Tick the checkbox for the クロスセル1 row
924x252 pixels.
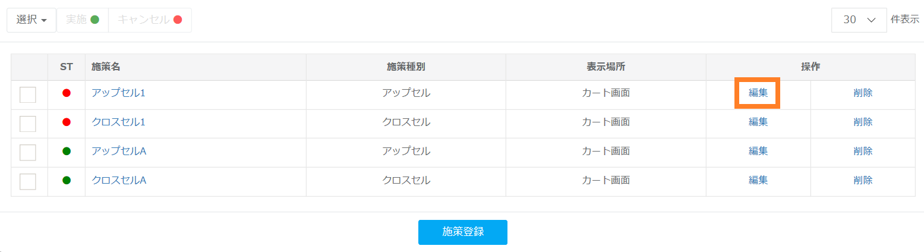point(28,124)
